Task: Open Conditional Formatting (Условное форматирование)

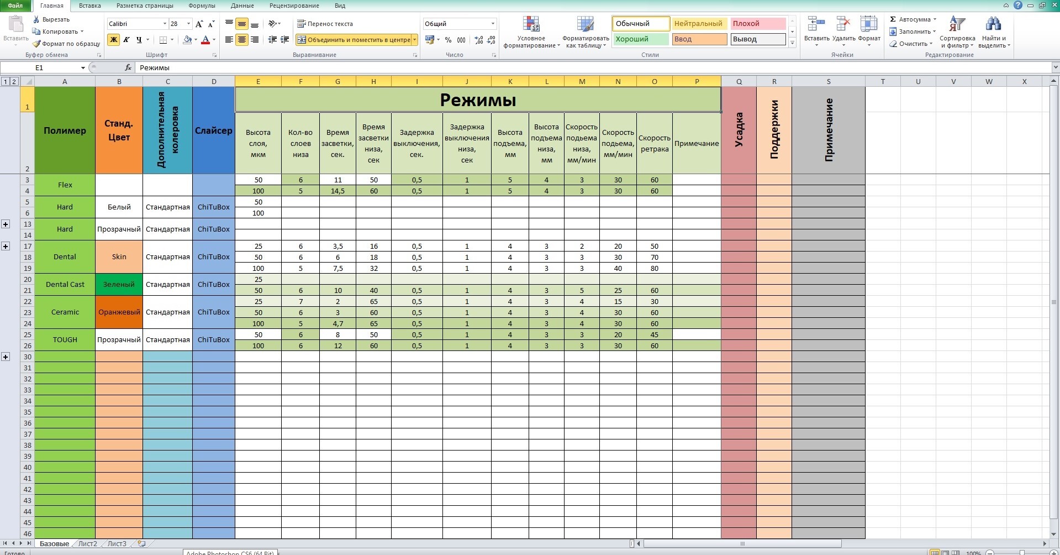Action: click(531, 32)
